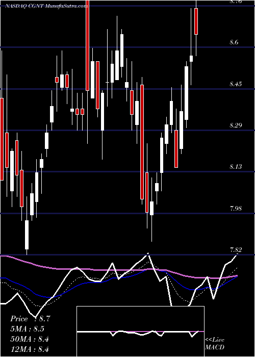This screenshot has width=255, height=357.
Task: Click the 8.29 price axis label
Action: click(x=236, y=125)
